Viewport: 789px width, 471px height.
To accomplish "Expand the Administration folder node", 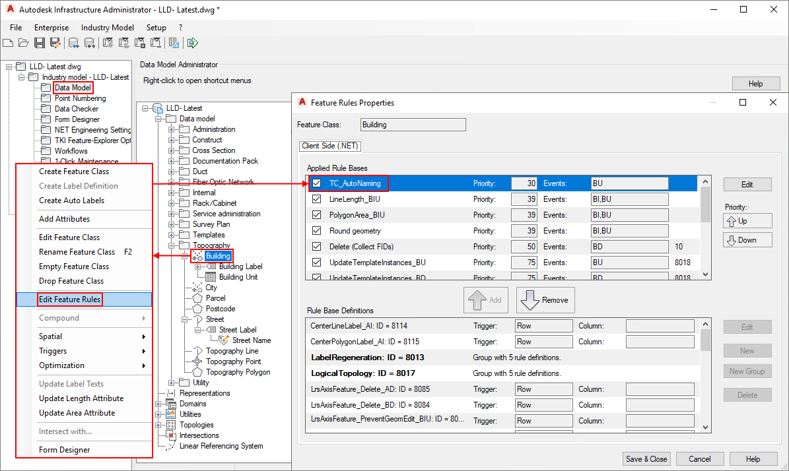I will coord(171,129).
